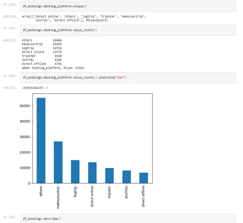Click the 'others' bar in the chart
This screenshot has height=223, width=243.
pyautogui.click(x=41, y=141)
